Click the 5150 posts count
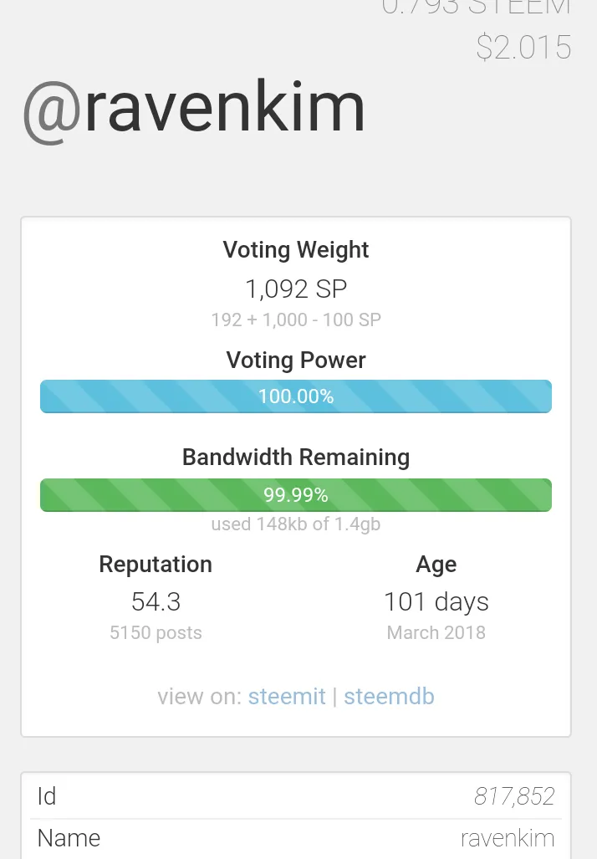Image resolution: width=597 pixels, height=859 pixels. (x=156, y=632)
